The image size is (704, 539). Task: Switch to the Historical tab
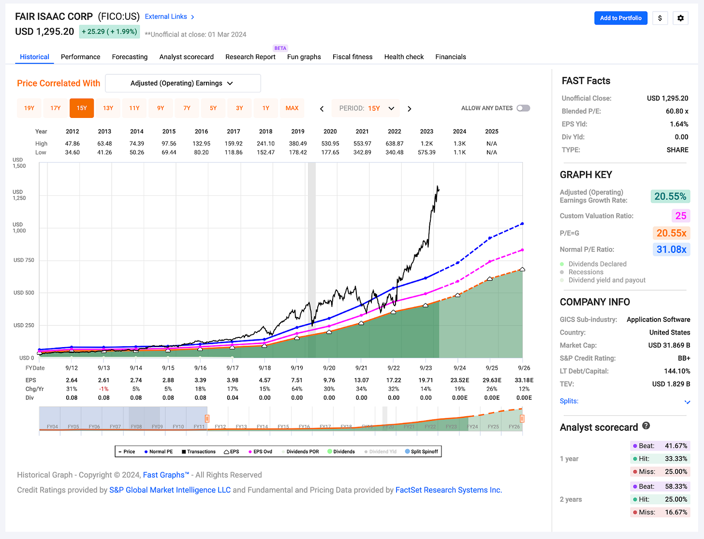(34, 57)
